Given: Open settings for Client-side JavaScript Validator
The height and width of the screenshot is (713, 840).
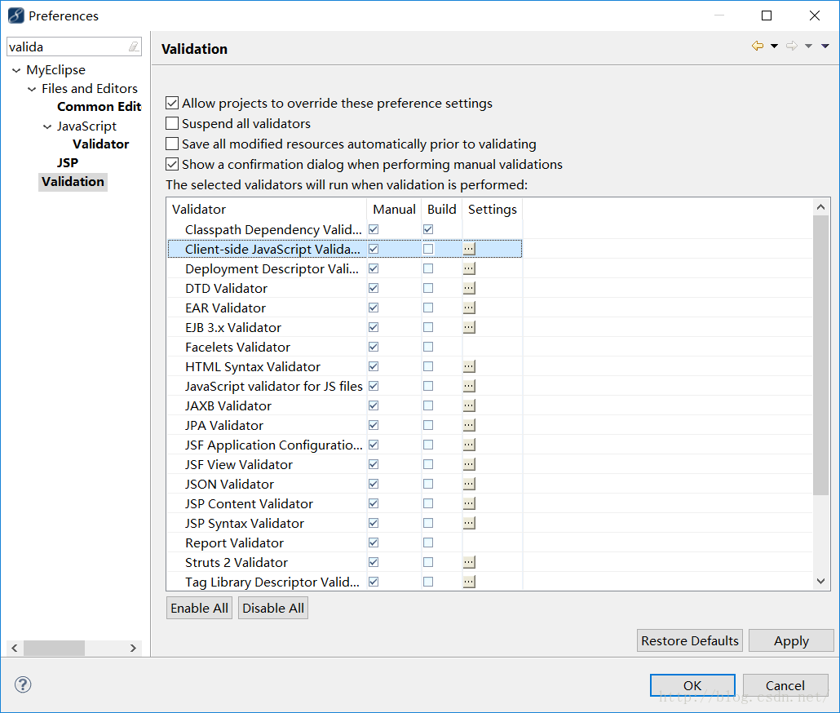Looking at the screenshot, I should coord(469,249).
